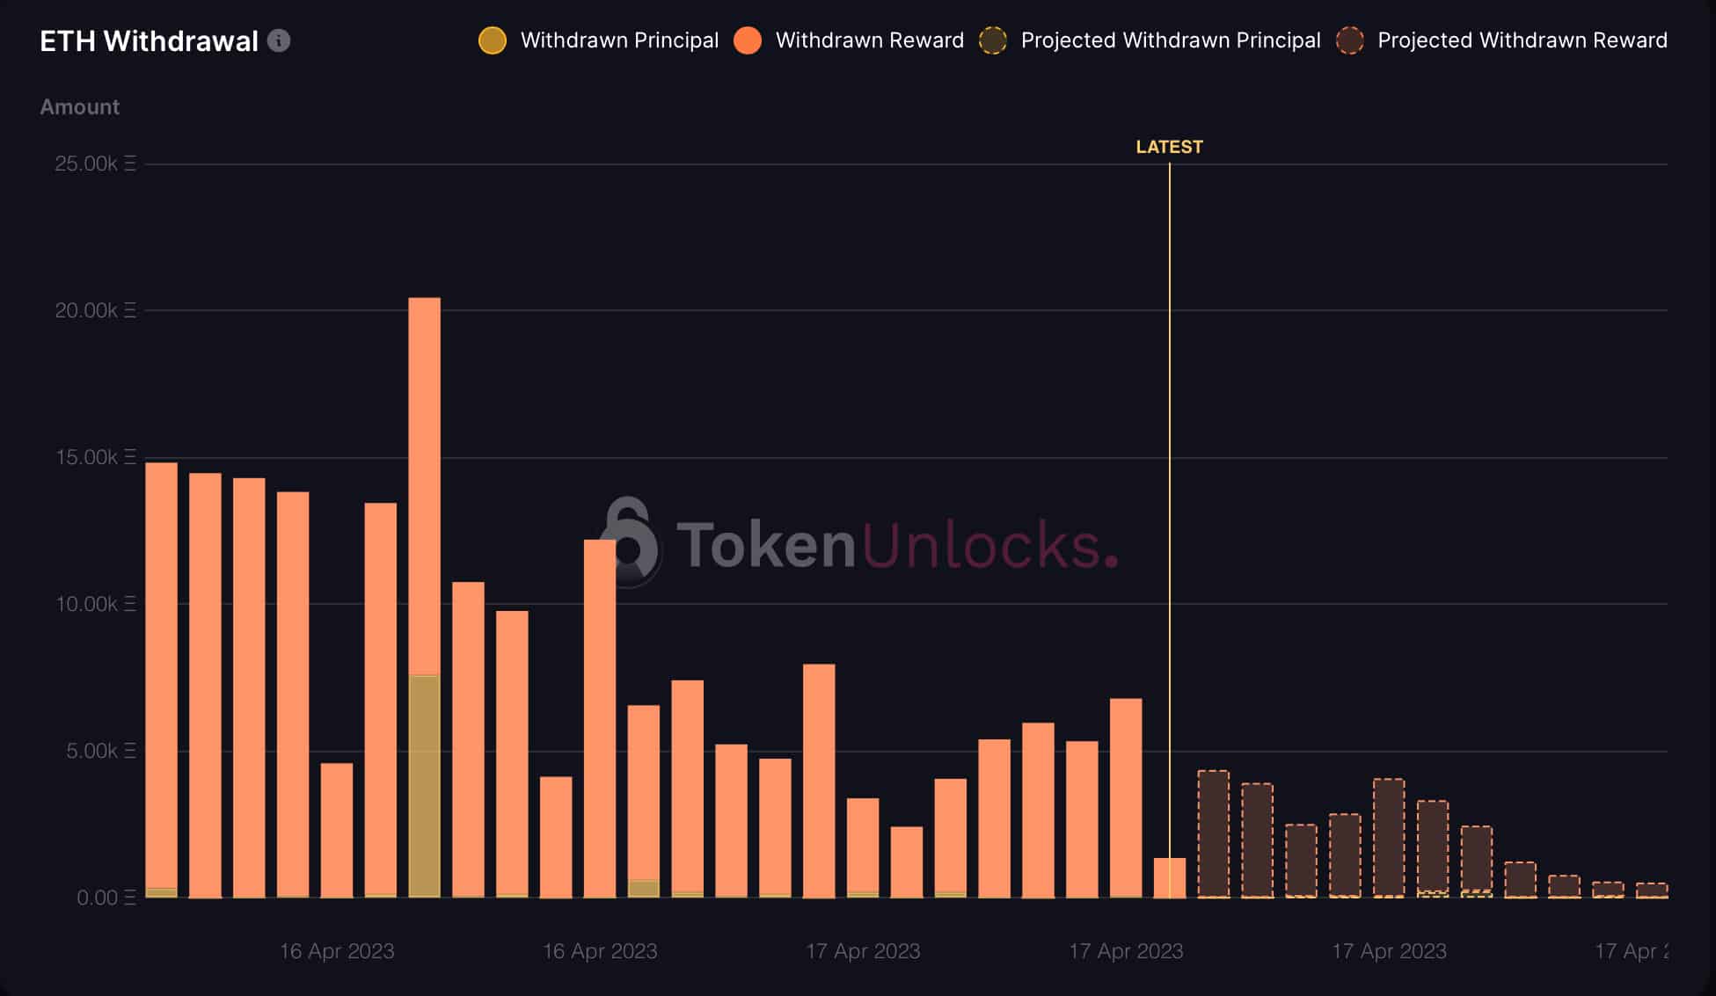Click the Projected Withdrawn Reward dashed circle

pyautogui.click(x=1350, y=40)
